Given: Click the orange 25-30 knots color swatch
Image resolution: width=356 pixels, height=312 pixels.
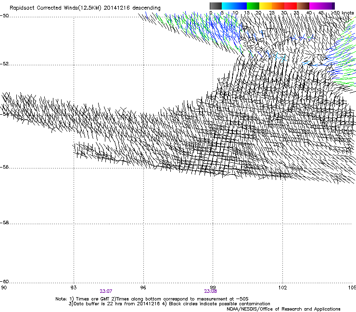Looking at the screenshot, I should click(x=278, y=6).
